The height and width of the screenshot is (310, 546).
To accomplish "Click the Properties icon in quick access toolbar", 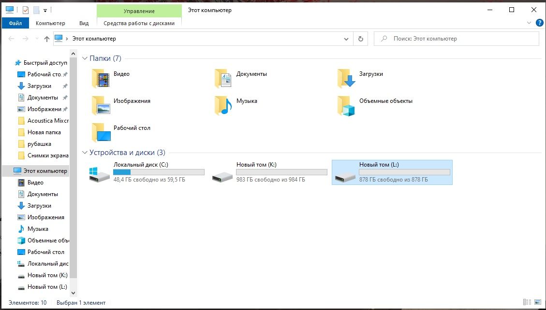I will pos(26,10).
